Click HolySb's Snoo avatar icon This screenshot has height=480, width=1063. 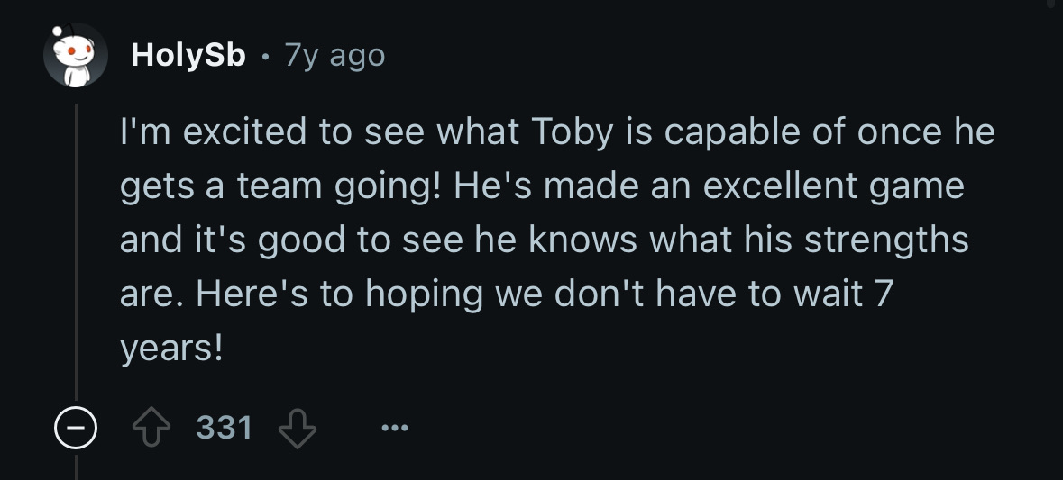76,56
